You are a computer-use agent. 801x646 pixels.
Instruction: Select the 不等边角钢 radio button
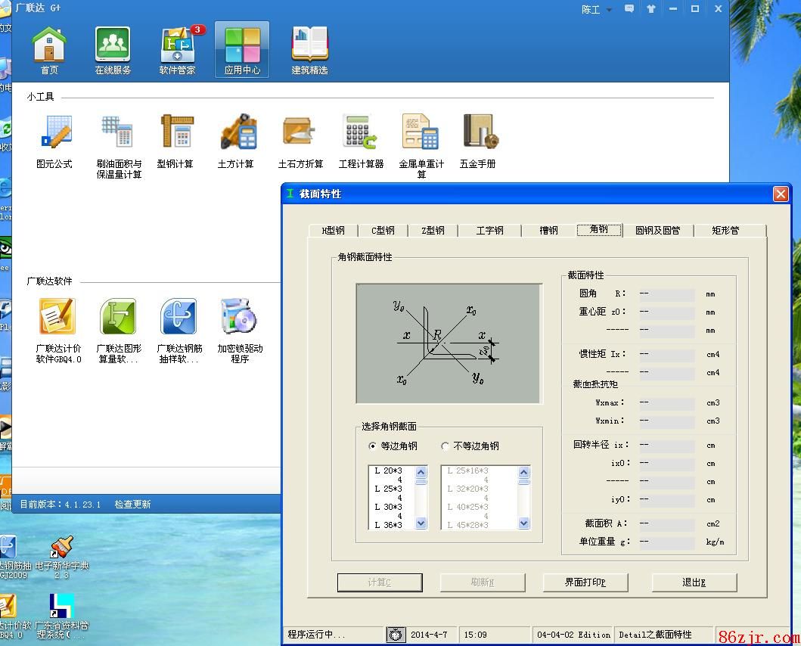(x=446, y=446)
